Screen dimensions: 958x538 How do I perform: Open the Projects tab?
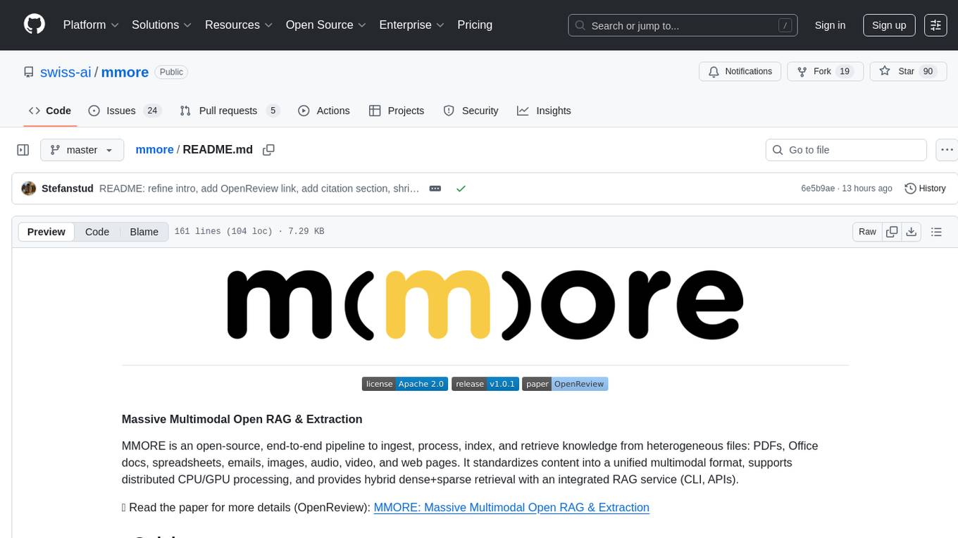point(397,111)
